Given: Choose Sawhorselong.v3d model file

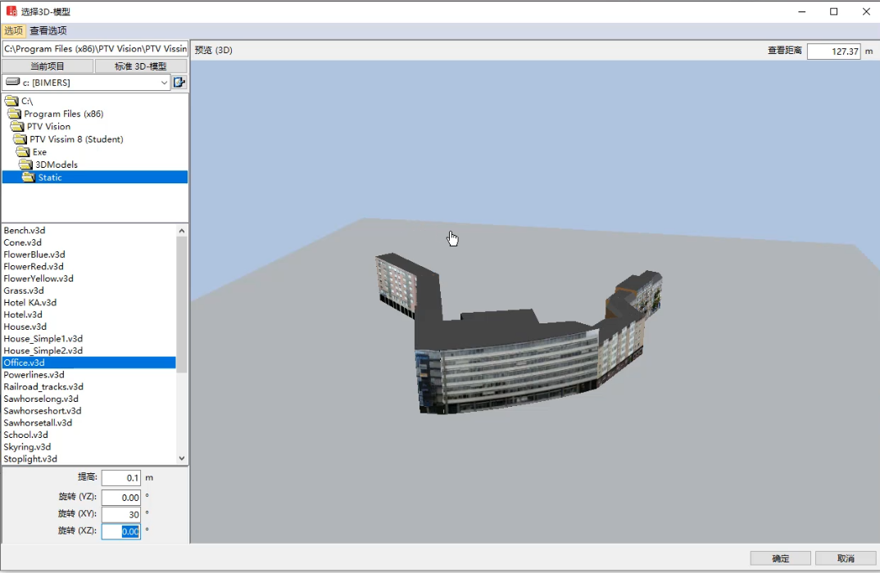Looking at the screenshot, I should point(41,399).
